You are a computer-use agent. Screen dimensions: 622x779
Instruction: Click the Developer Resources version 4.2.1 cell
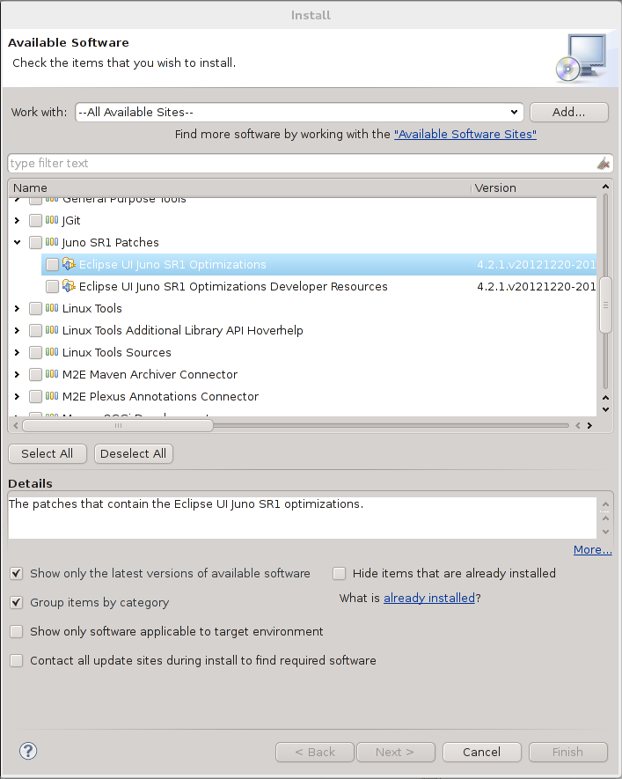point(536,287)
